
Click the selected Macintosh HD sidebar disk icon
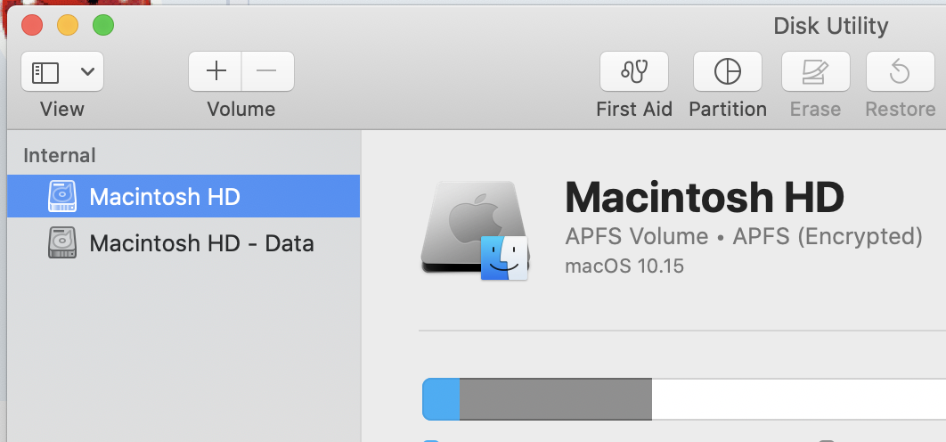(62, 196)
